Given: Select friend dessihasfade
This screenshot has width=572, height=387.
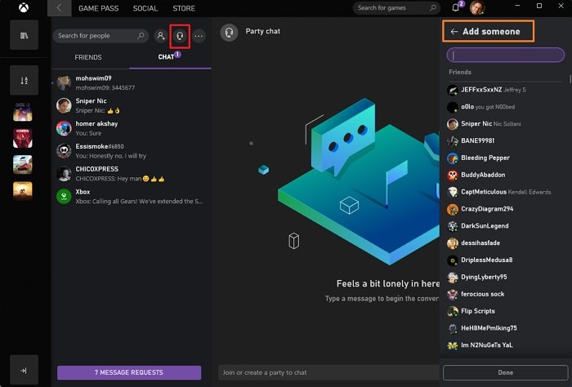Looking at the screenshot, I should pos(505,242).
